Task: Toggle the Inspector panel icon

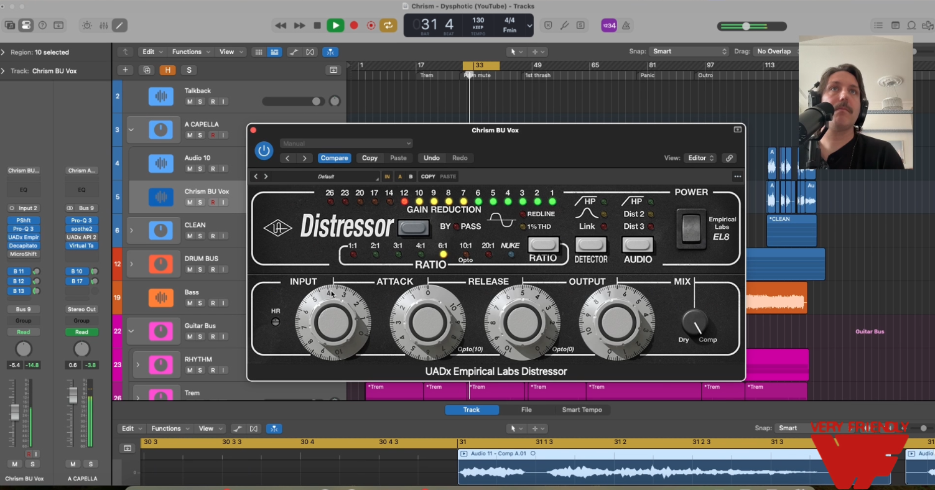Action: (x=26, y=25)
